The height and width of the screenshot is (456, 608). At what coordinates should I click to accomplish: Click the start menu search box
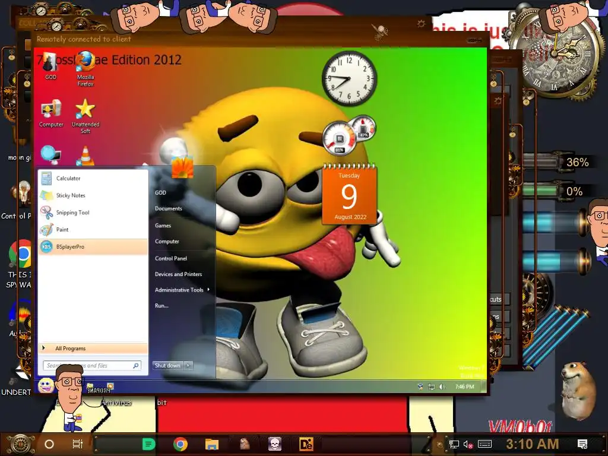92,366
